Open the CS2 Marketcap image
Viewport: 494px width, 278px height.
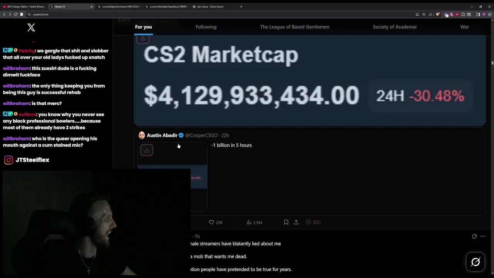tap(310, 80)
